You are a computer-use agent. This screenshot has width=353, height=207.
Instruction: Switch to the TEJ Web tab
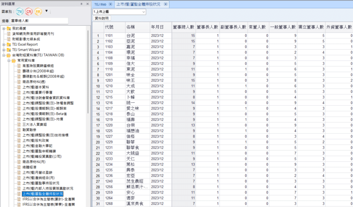[100, 4]
